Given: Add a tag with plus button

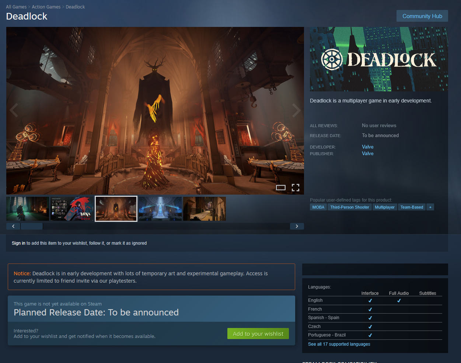Looking at the screenshot, I should 430,207.
